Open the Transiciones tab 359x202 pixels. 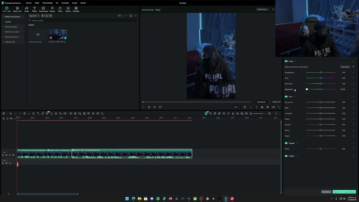click(43, 9)
